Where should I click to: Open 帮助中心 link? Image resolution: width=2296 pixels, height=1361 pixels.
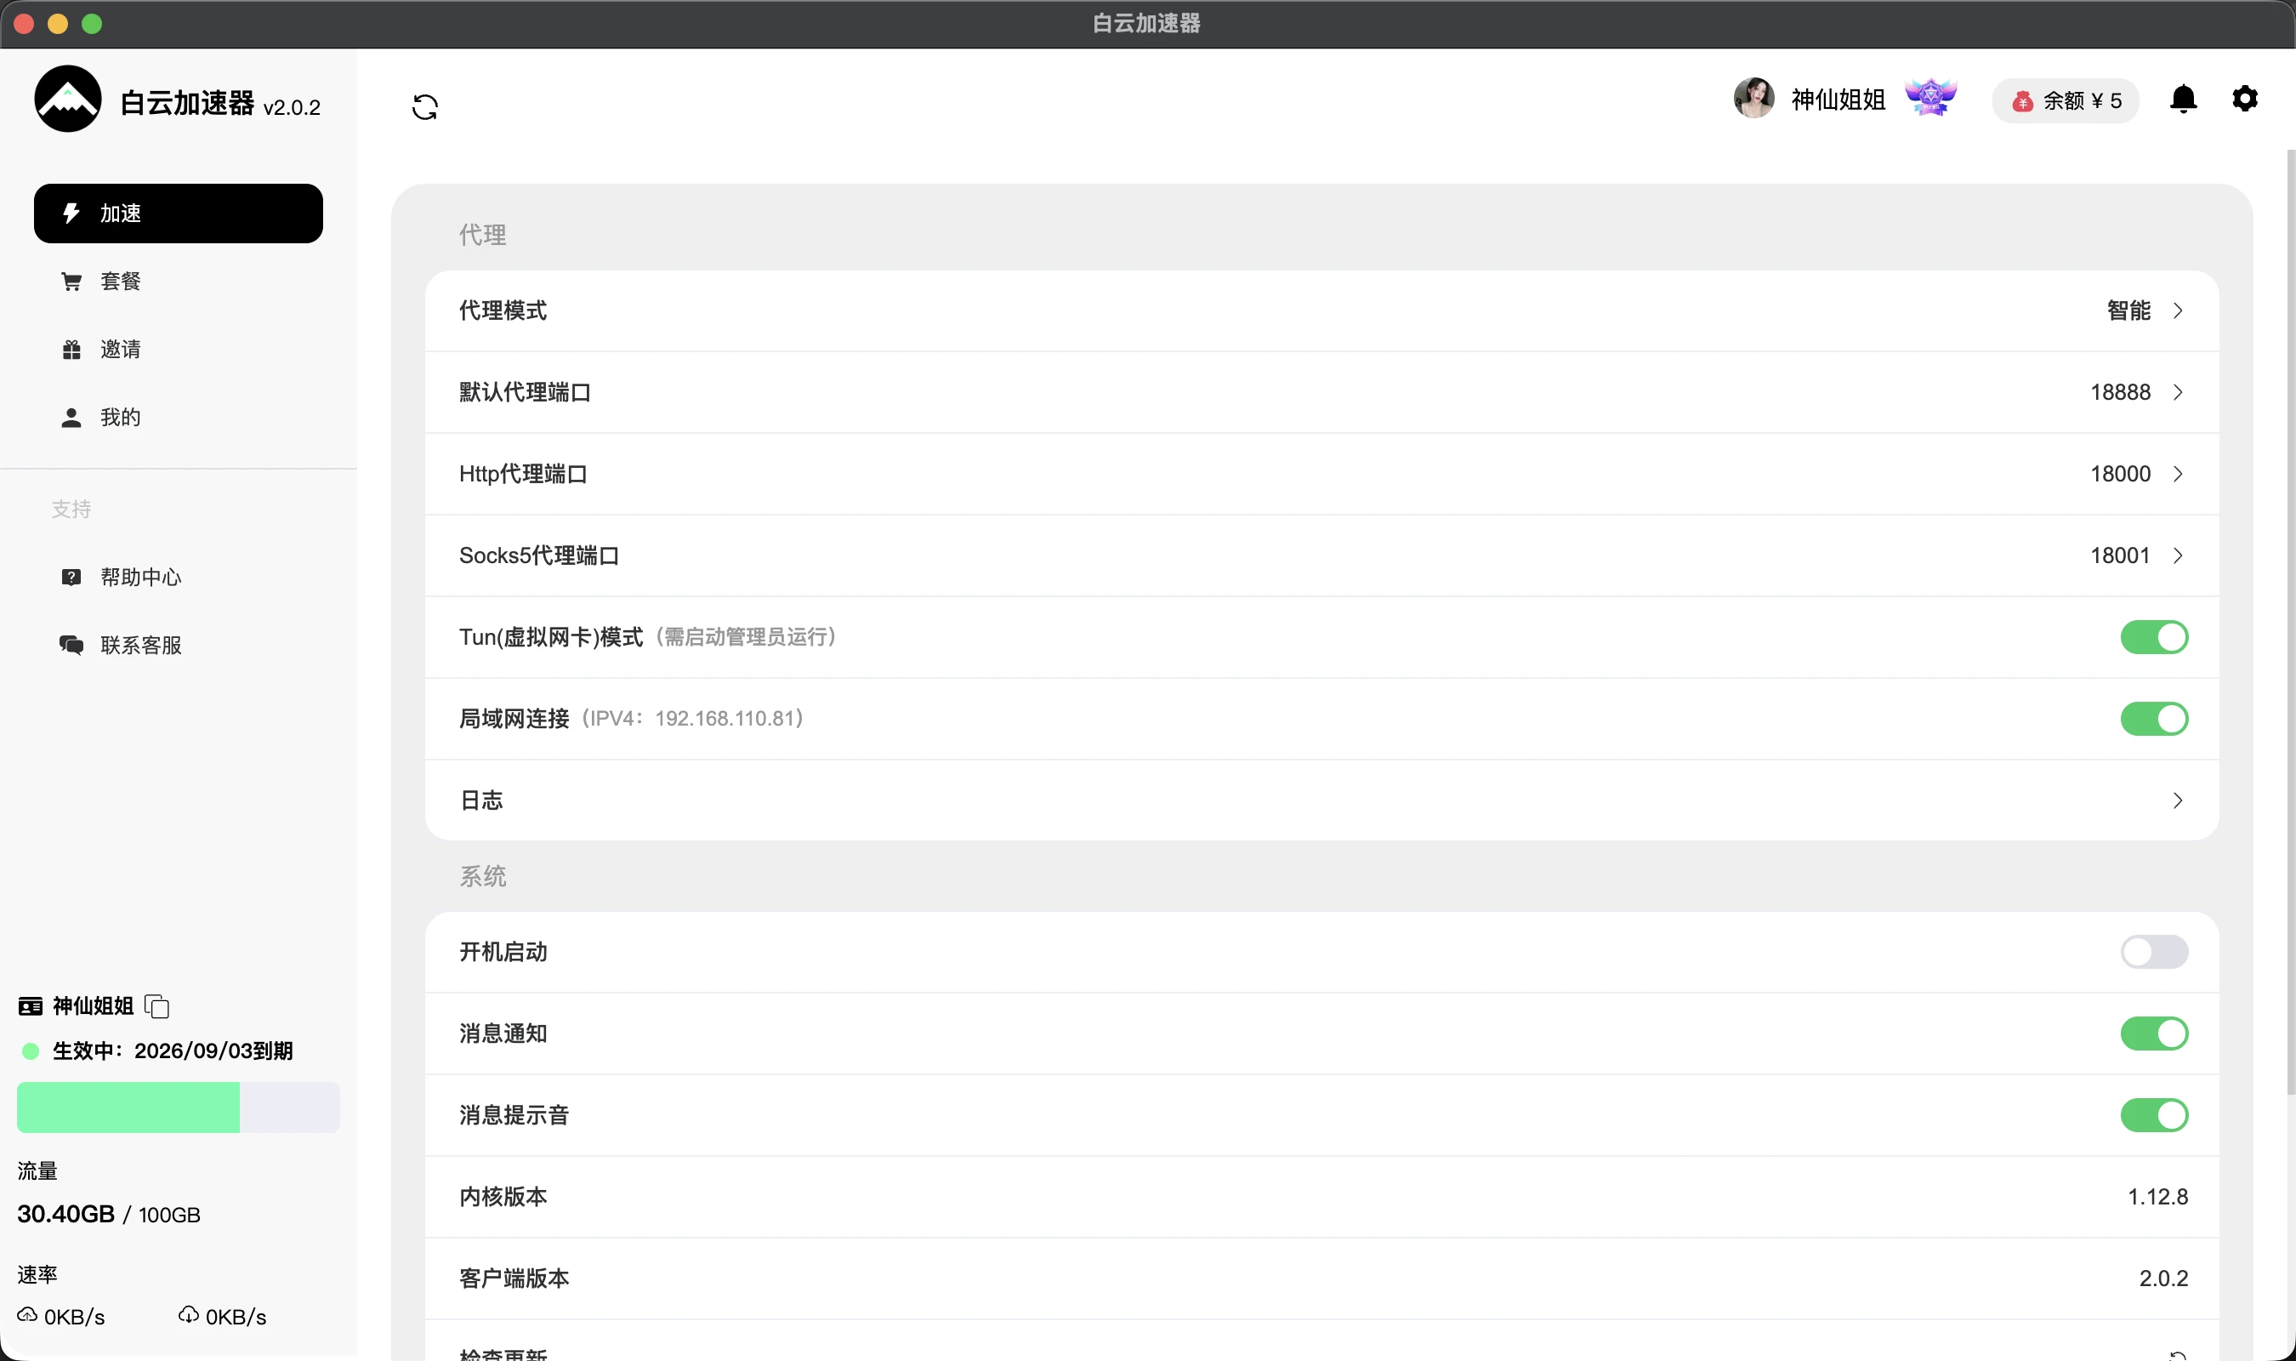click(139, 576)
